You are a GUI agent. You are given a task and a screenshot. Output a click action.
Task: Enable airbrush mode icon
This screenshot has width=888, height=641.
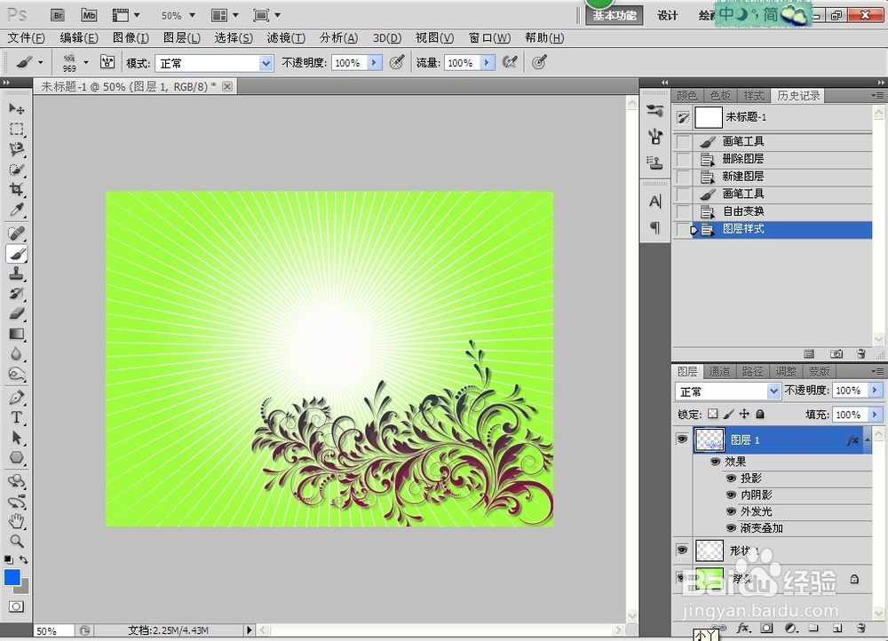[x=510, y=62]
